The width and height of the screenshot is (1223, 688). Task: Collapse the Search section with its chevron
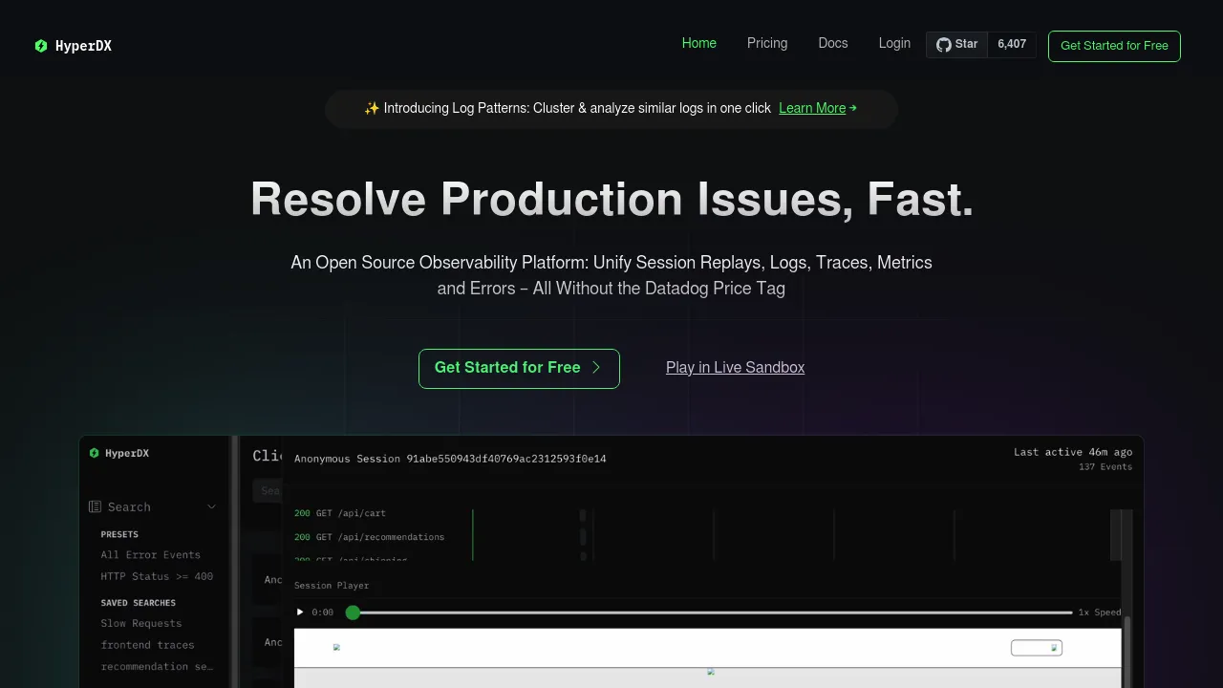(x=211, y=506)
